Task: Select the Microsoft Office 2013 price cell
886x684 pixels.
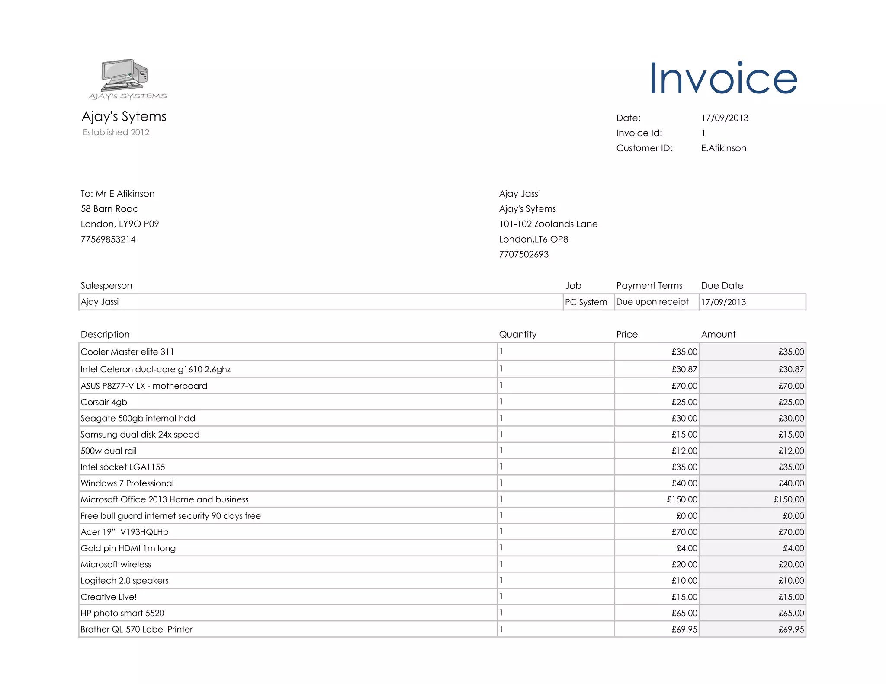Action: [682, 499]
